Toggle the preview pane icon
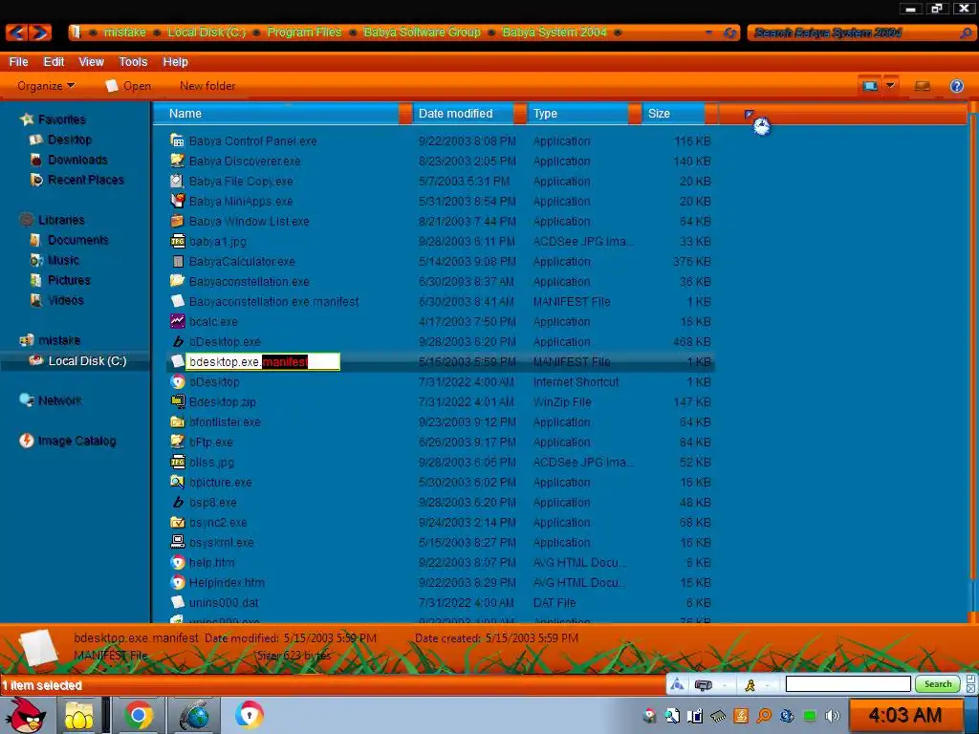The height and width of the screenshot is (734, 979). tap(923, 86)
